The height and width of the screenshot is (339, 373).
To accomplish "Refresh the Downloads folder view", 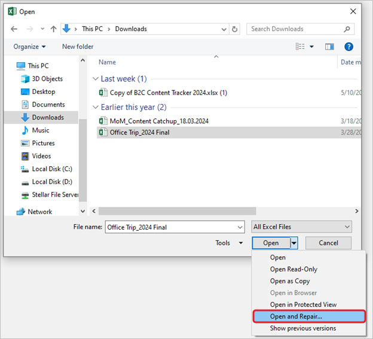I will tap(234, 29).
